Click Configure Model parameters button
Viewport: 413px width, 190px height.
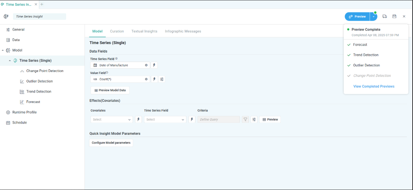pyautogui.click(x=111, y=143)
